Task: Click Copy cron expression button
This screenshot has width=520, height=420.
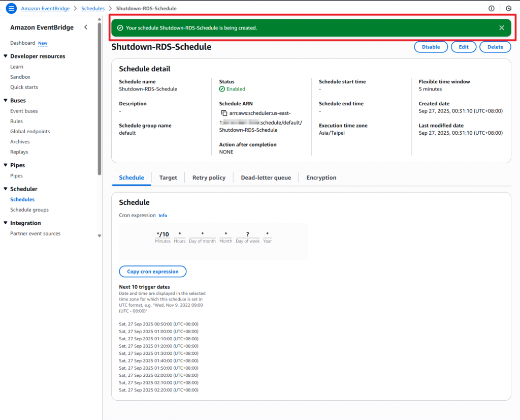Action: (x=153, y=271)
